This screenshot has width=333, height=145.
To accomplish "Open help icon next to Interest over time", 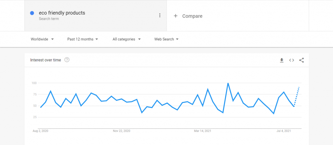I will point(67,60).
